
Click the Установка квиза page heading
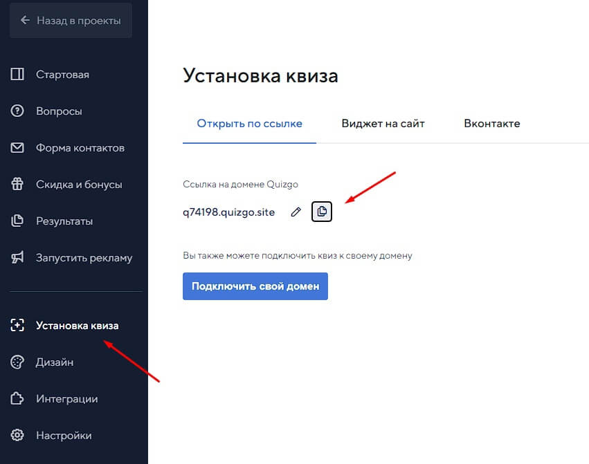pos(260,75)
